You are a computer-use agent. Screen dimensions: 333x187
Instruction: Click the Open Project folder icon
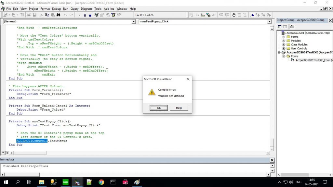coord(29,15)
